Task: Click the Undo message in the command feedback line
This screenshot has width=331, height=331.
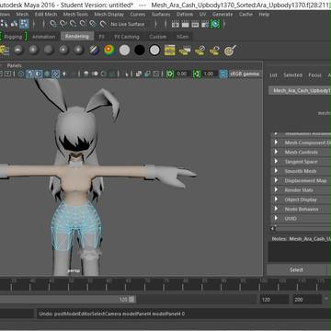Action: [112, 314]
